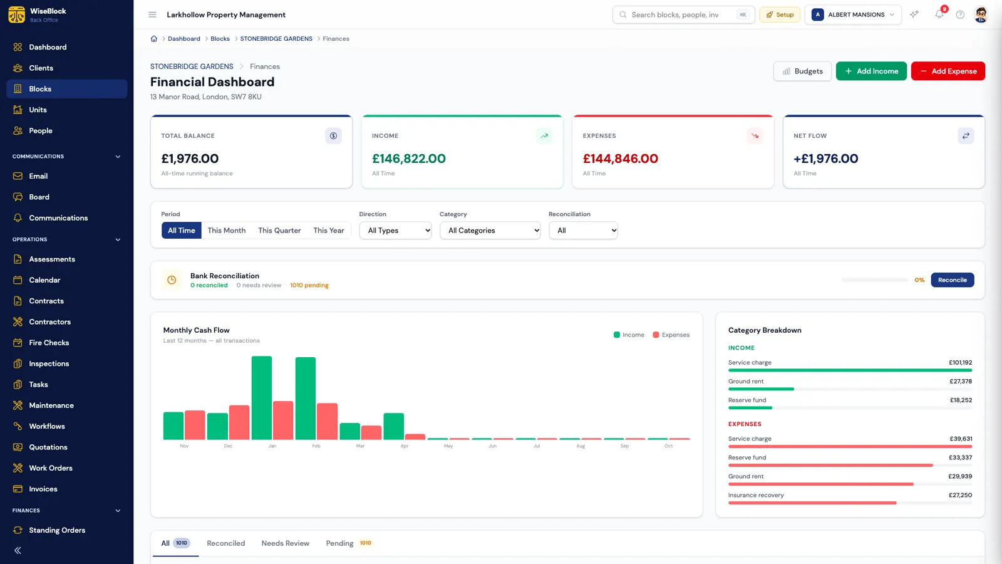Click Add Expense button
The width and height of the screenshot is (1002, 564).
(x=948, y=71)
